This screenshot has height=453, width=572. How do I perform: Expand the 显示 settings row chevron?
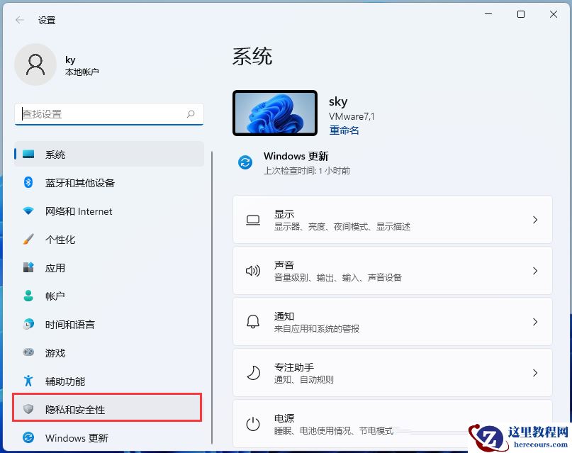[x=535, y=220]
